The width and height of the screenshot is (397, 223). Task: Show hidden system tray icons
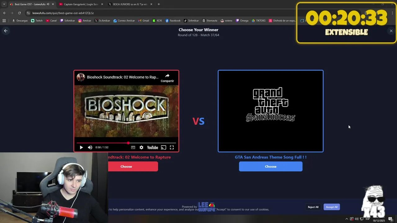346,219
